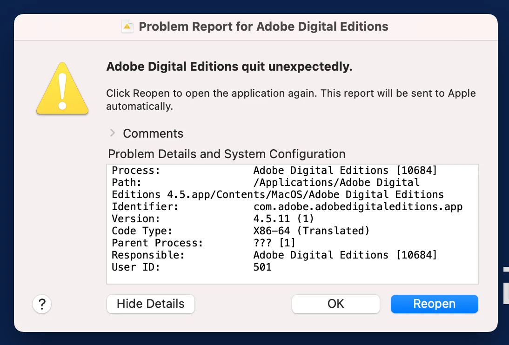509x345 pixels.
Task: Click the "Version:" label
Action: click(136, 219)
